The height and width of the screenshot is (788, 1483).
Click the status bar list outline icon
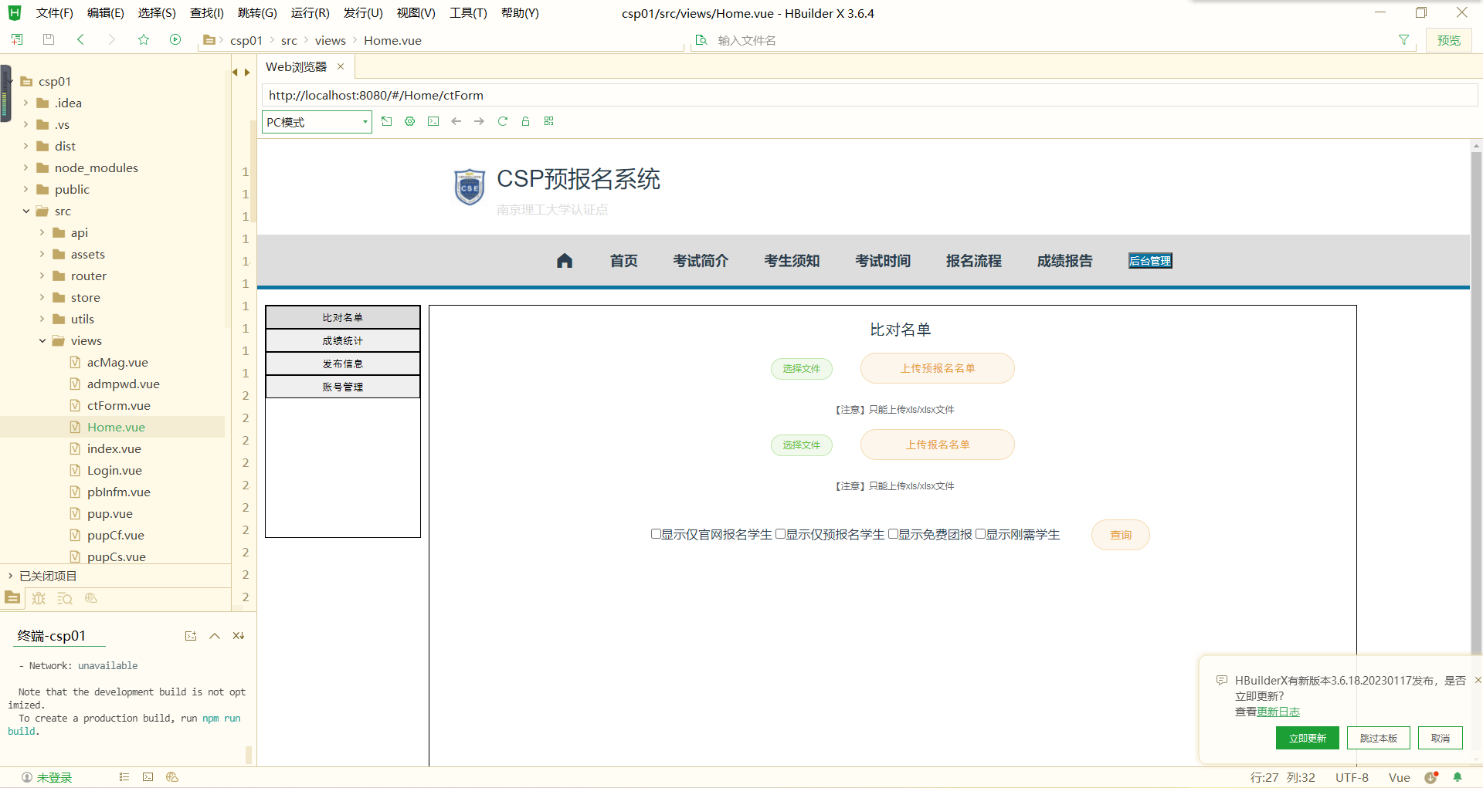(x=124, y=777)
